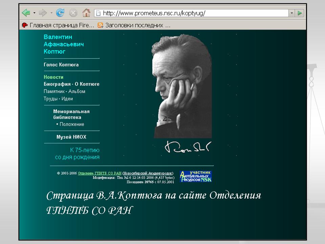
Task: Click the Forward arrow button
Action: [43, 13]
